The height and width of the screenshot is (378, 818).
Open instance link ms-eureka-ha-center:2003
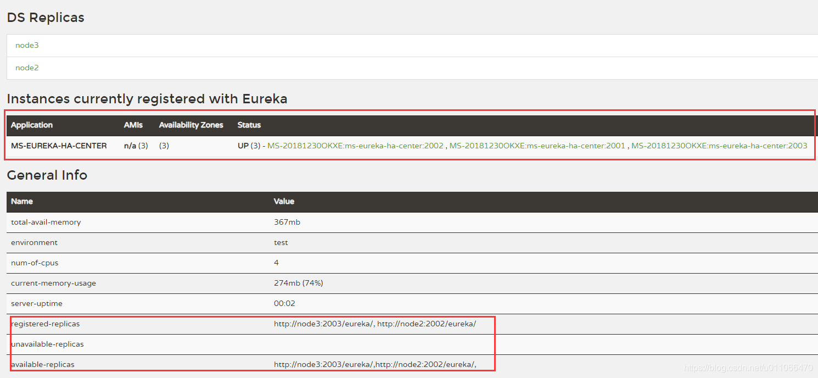click(x=719, y=146)
